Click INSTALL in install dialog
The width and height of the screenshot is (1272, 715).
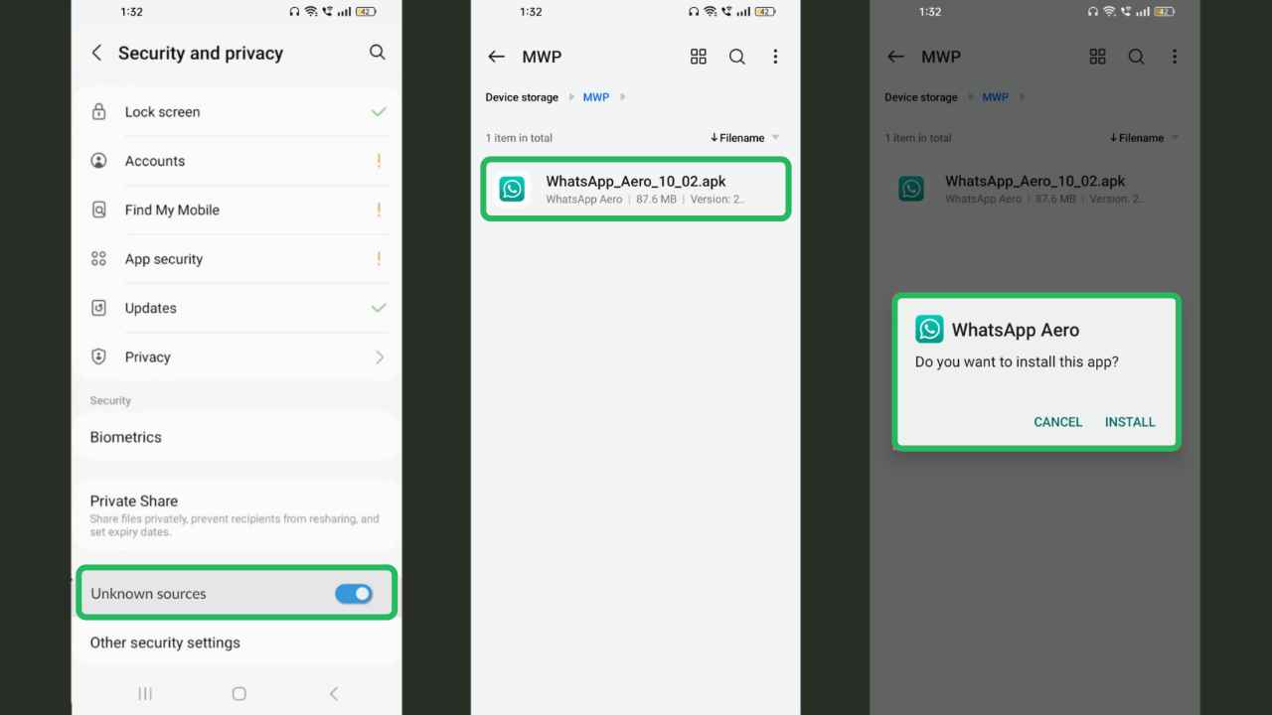tap(1130, 422)
